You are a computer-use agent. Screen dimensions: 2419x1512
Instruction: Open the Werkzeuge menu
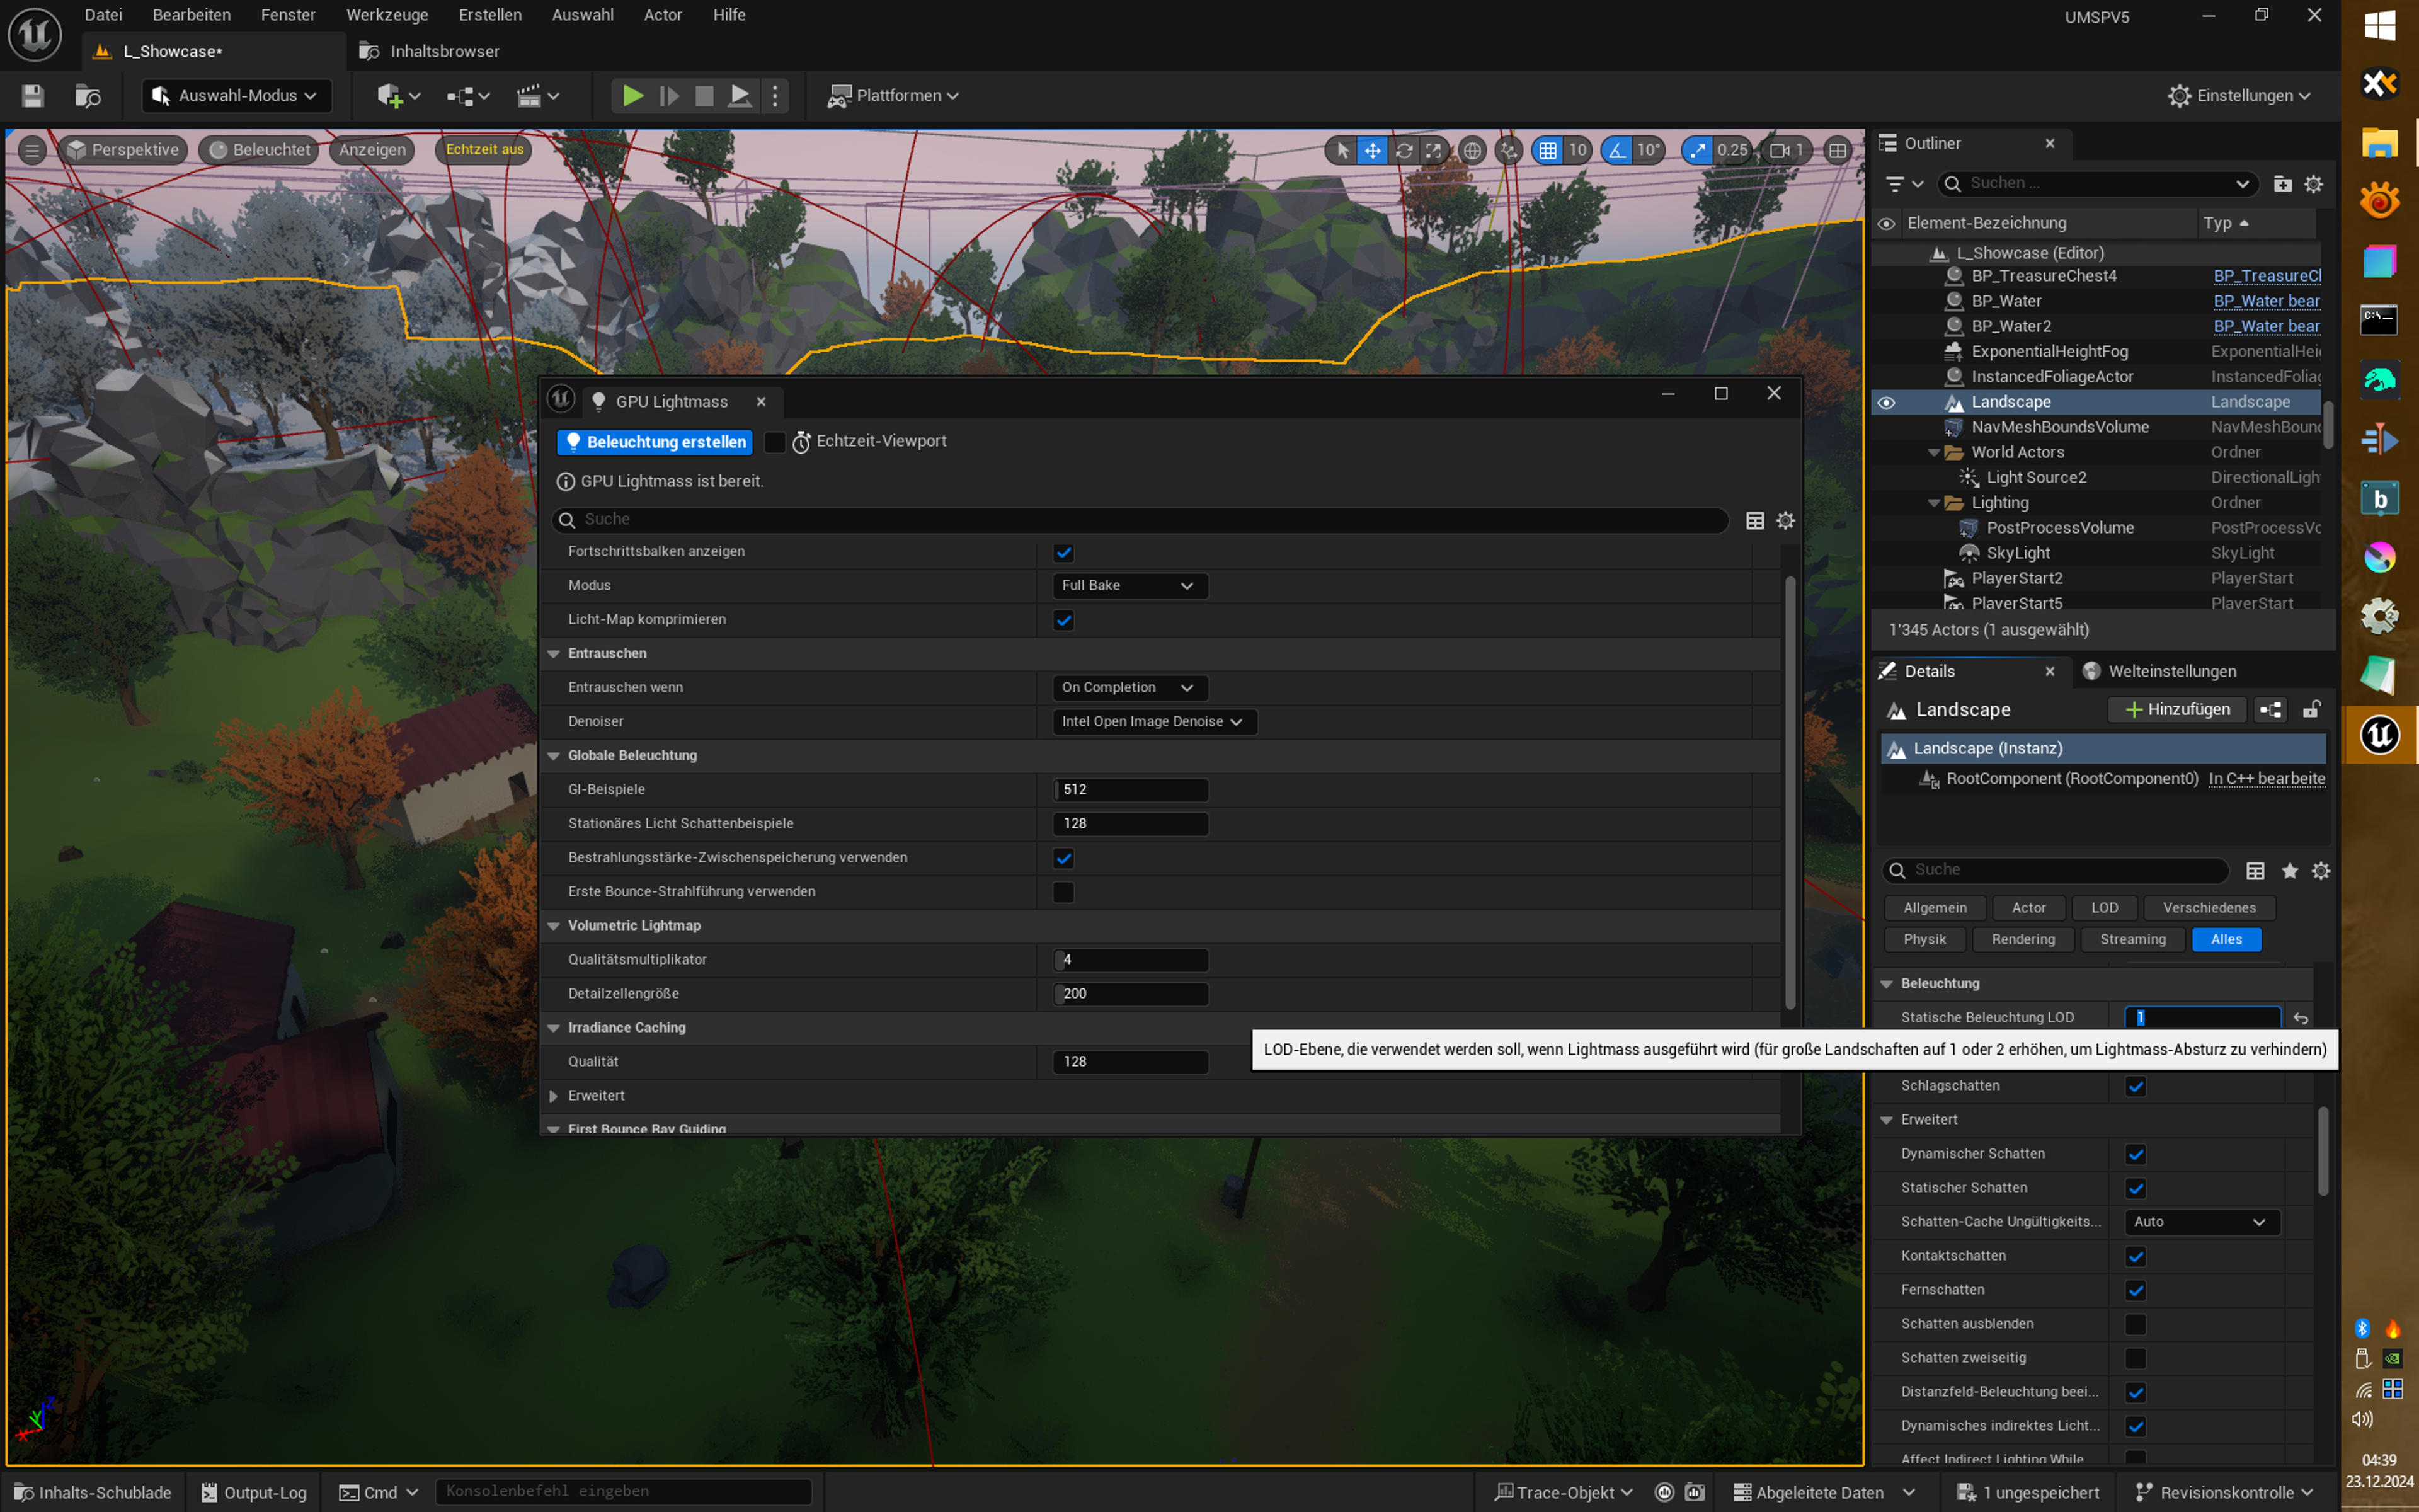(387, 15)
